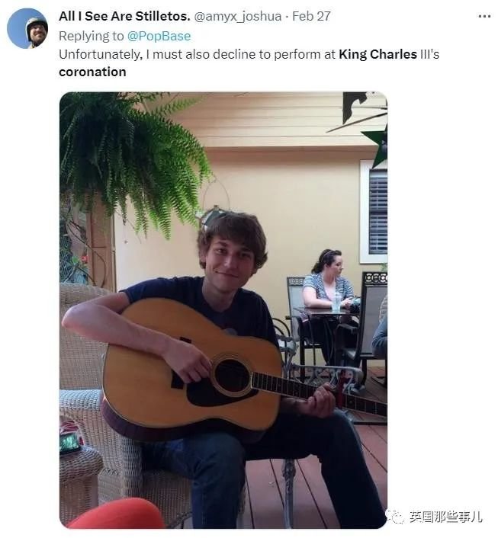This screenshot has height=538, width=498.
Task: Open the attached photo of the guitarist
Action: click(x=223, y=310)
